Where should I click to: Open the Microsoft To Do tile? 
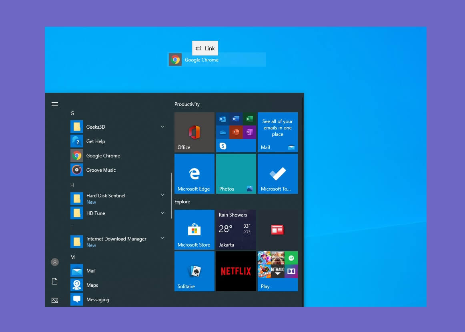pyautogui.click(x=278, y=174)
